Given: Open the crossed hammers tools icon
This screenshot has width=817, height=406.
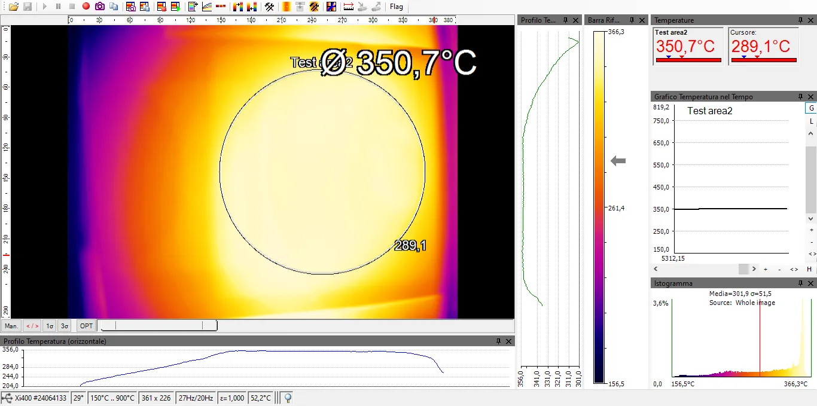Looking at the screenshot, I should click(270, 7).
